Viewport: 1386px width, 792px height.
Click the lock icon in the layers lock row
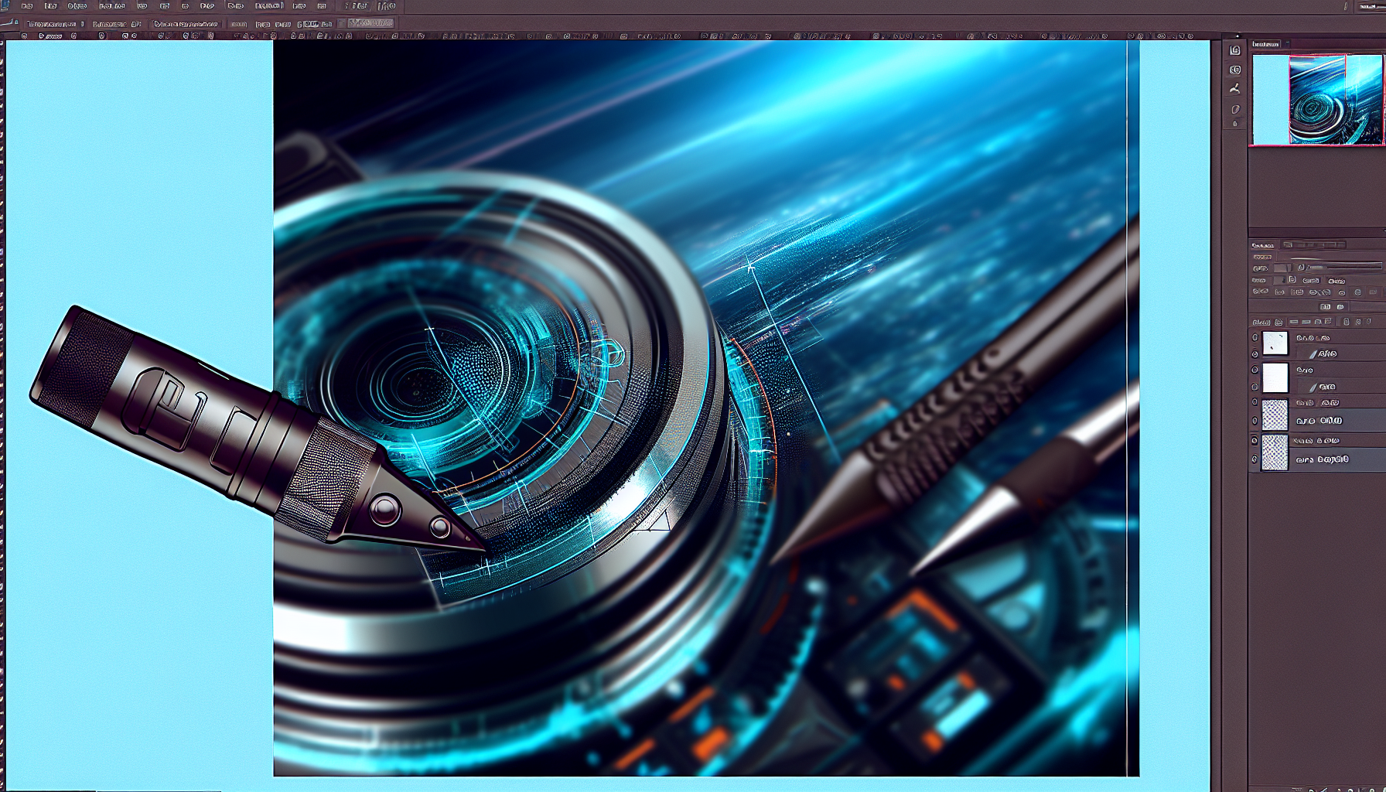pos(1346,322)
